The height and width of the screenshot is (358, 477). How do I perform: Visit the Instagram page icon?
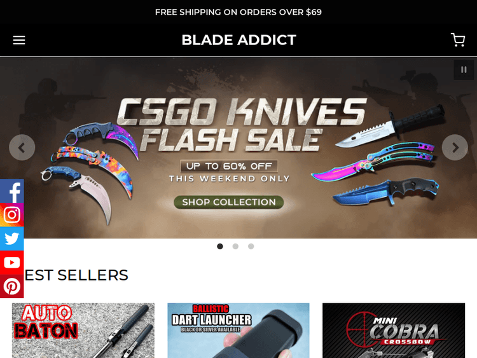pos(12,215)
